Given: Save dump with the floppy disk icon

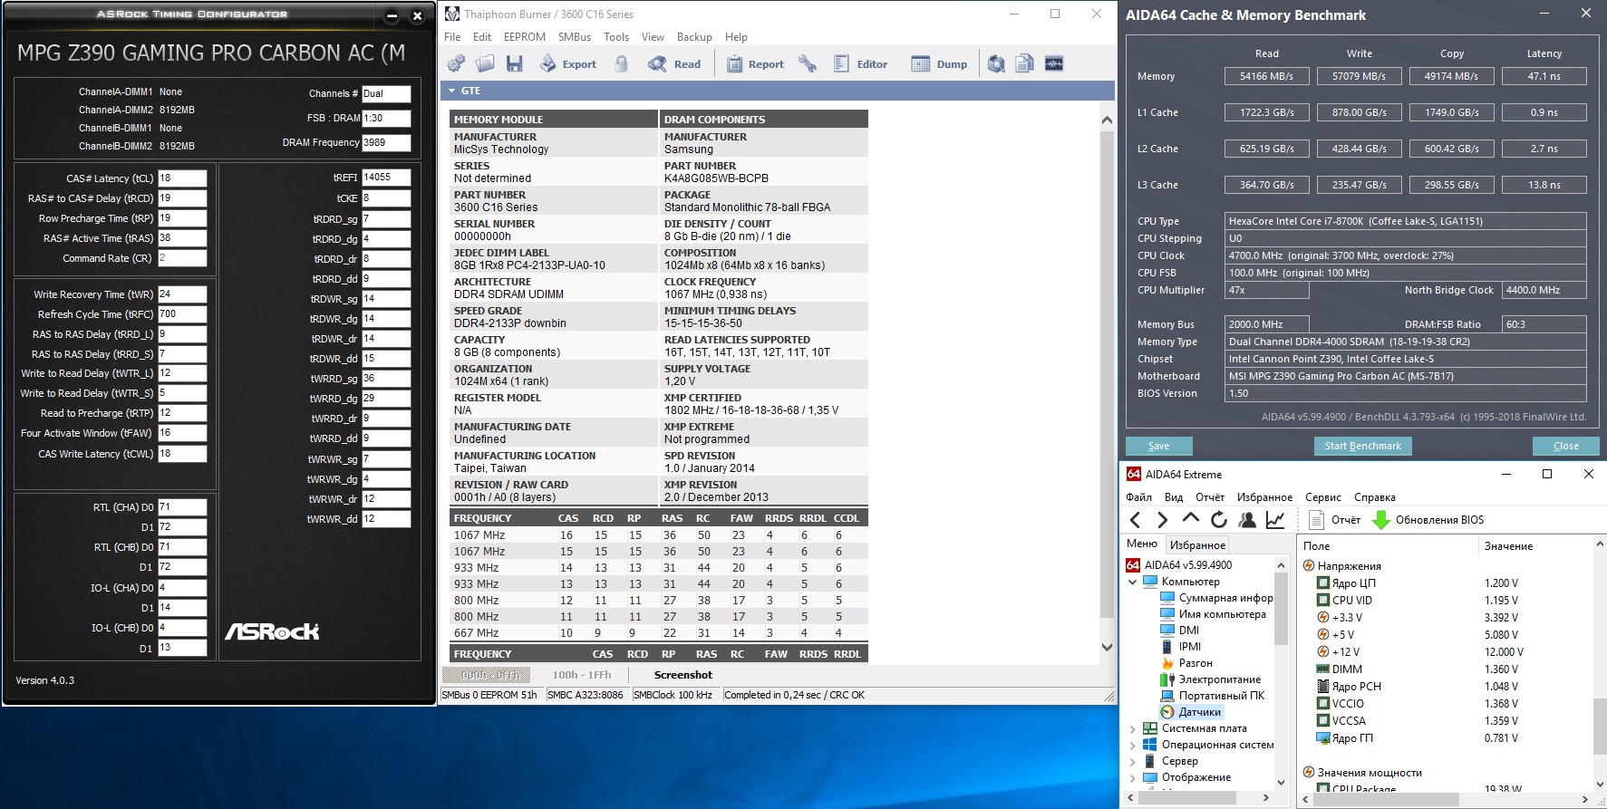Looking at the screenshot, I should 514,63.
